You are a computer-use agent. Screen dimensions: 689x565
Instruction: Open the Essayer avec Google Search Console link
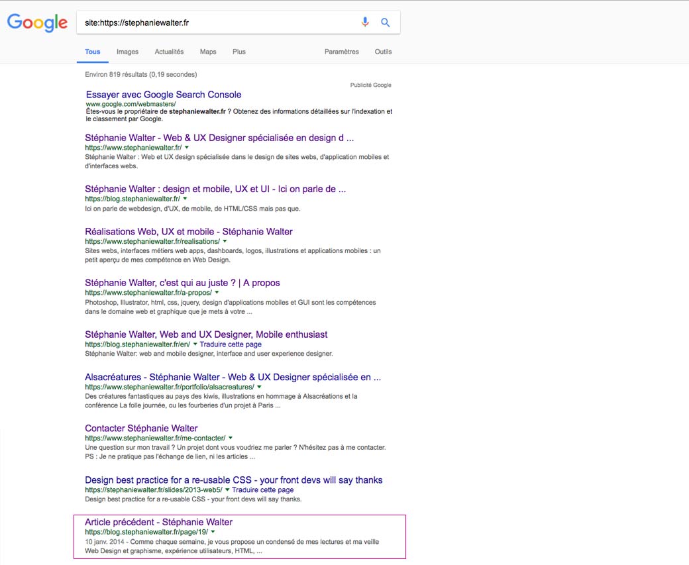[164, 95]
